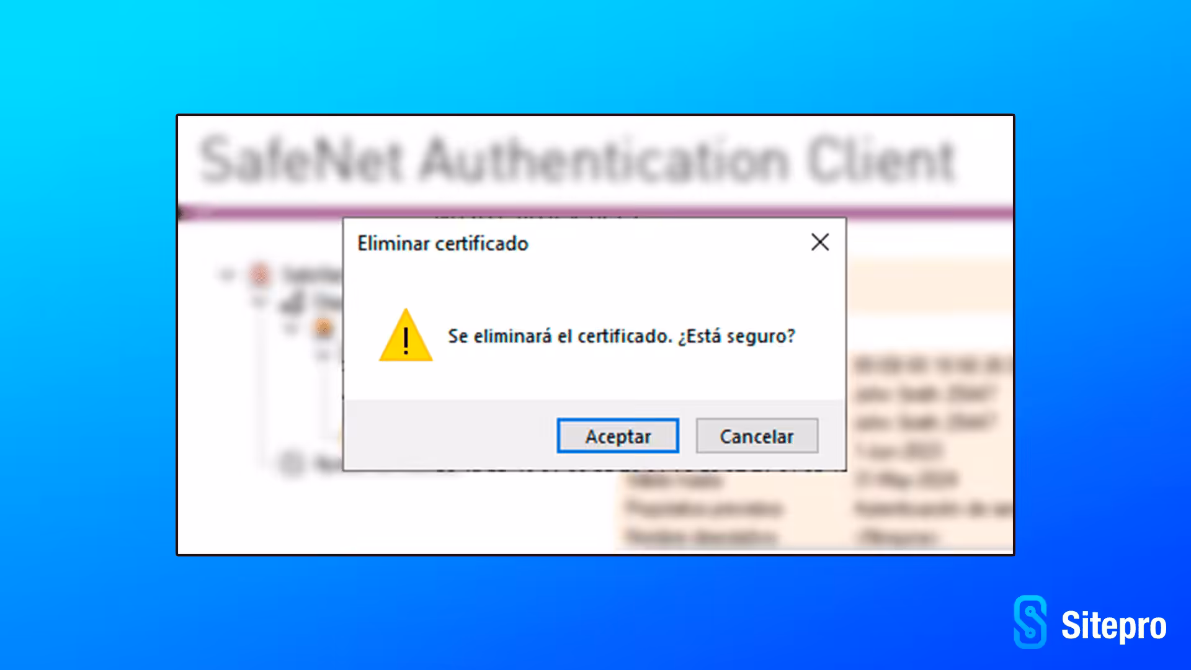Viewport: 1191px width, 670px height.
Task: Click Cancelar to keep the certificate
Action: [757, 436]
